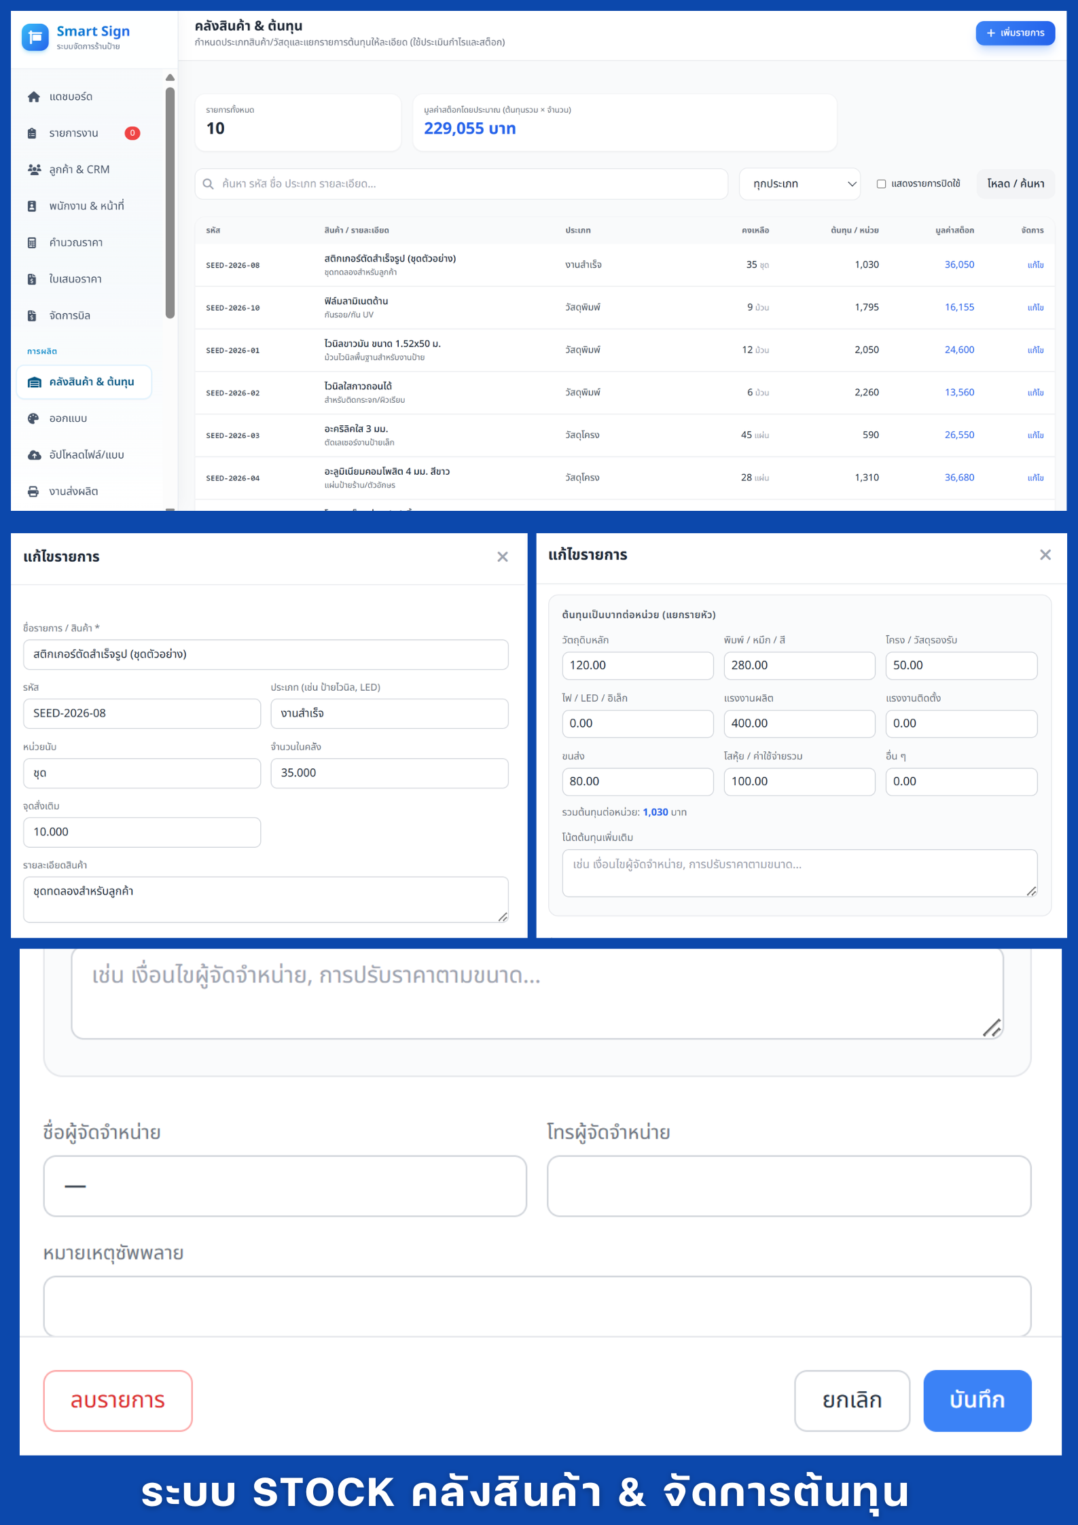Image resolution: width=1078 pixels, height=1525 pixels.
Task: Click the palette icon for ออกแบบ
Action: coord(33,418)
